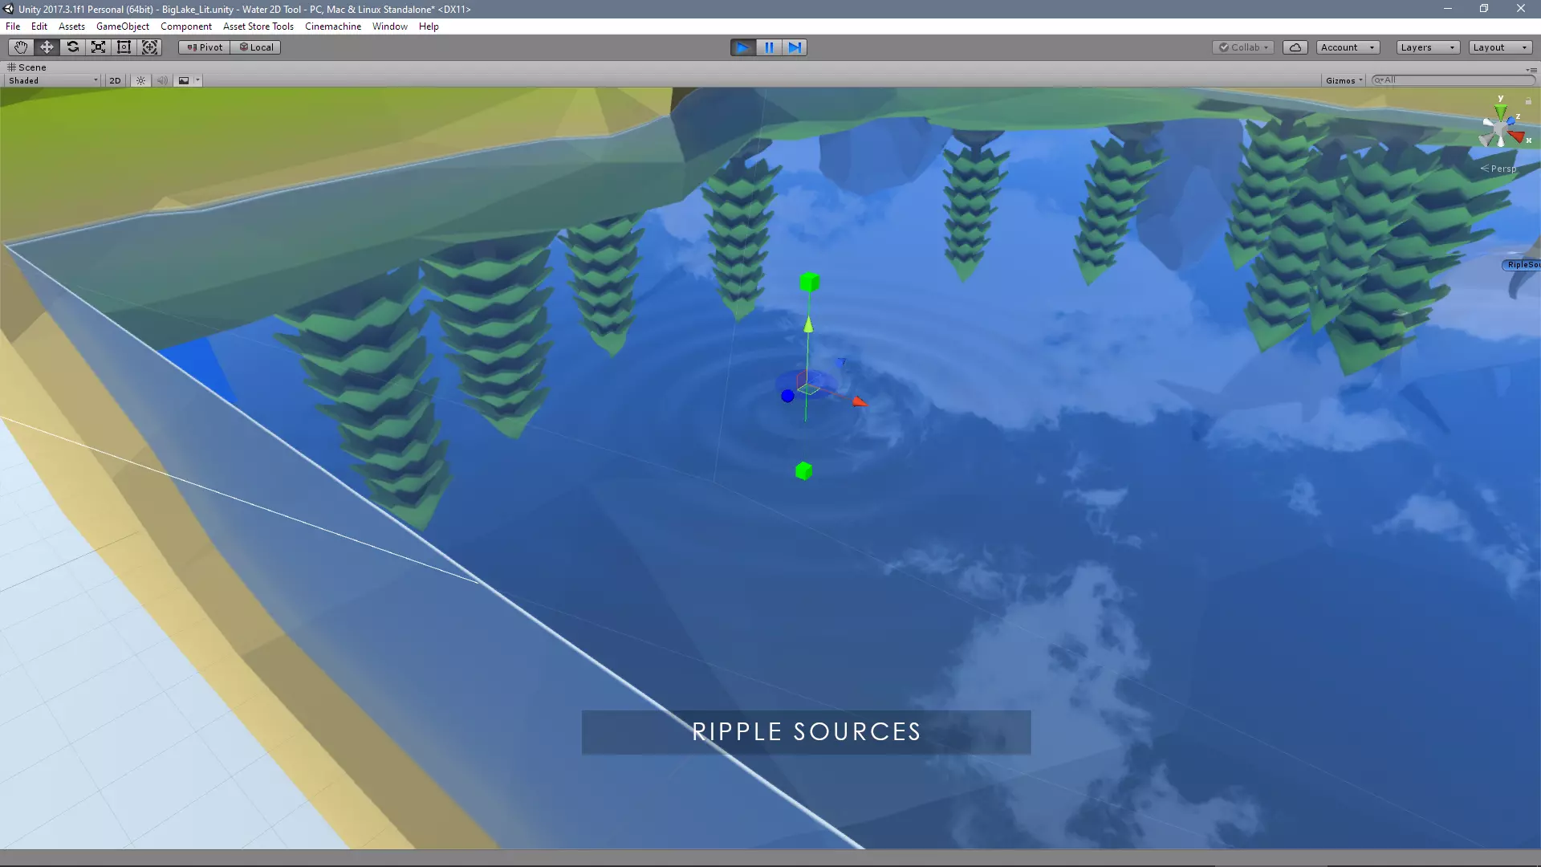1541x867 pixels.
Task: Select the combined Transform tool
Action: click(150, 47)
